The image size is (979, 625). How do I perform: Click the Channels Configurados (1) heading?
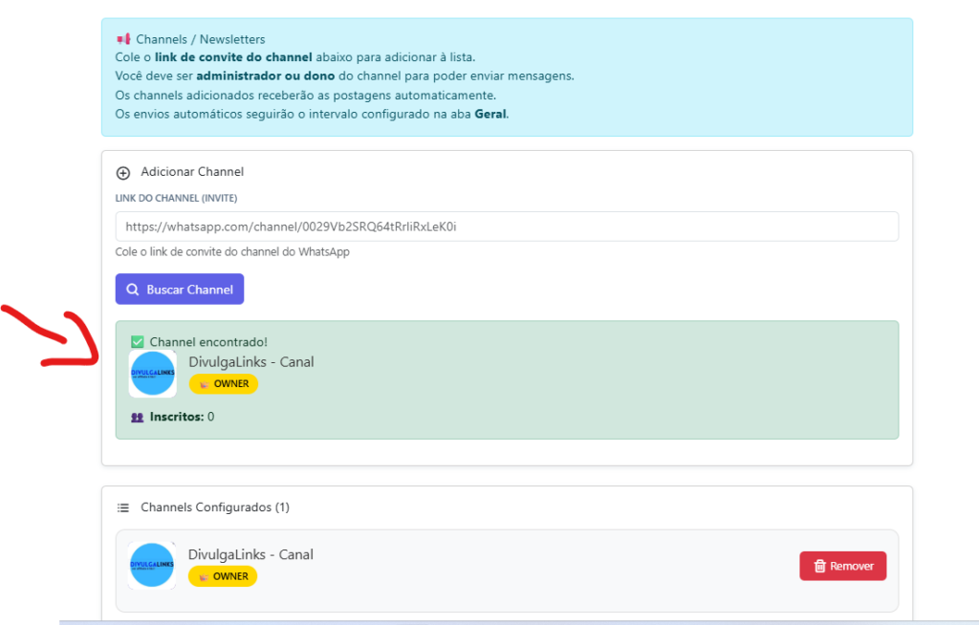click(214, 507)
